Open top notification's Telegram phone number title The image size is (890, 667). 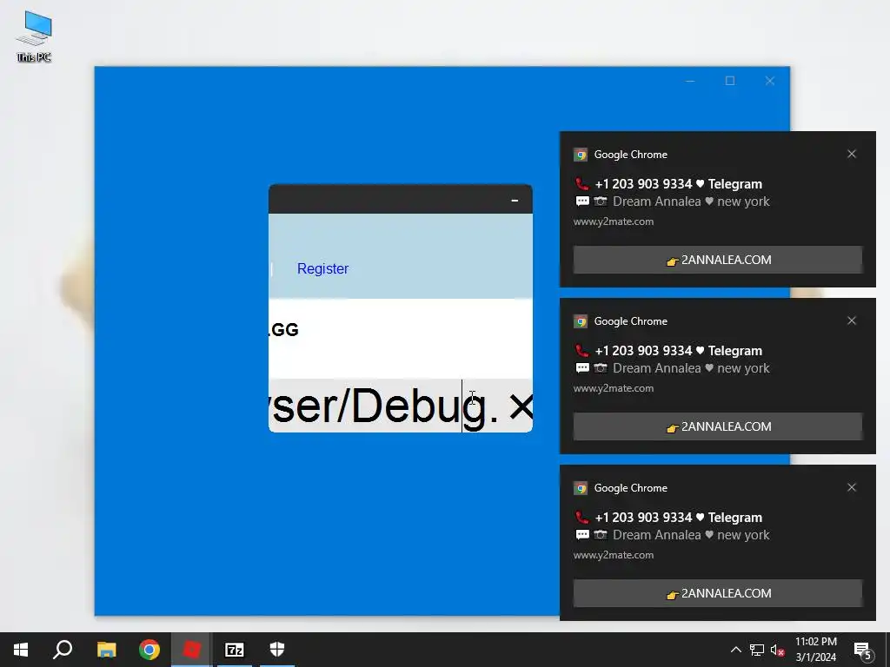pos(678,184)
